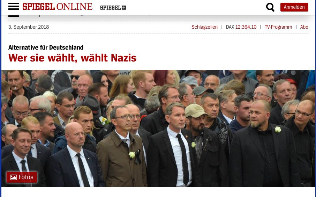The height and width of the screenshot is (197, 316).
Task: Click the Anmelden login button
Action: click(294, 7)
